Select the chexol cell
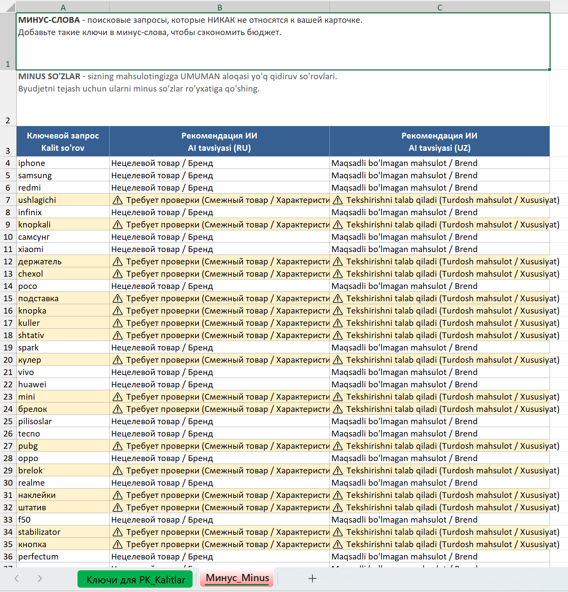 (x=63, y=273)
